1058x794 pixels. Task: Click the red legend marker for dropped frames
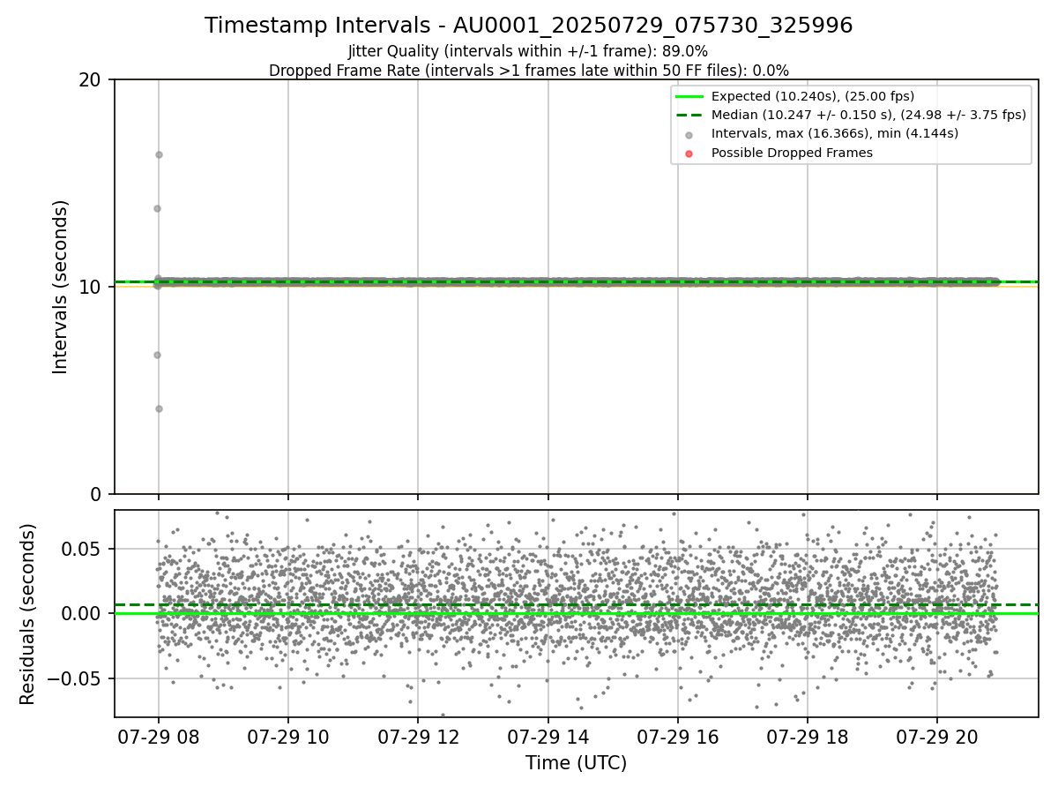[x=689, y=154]
